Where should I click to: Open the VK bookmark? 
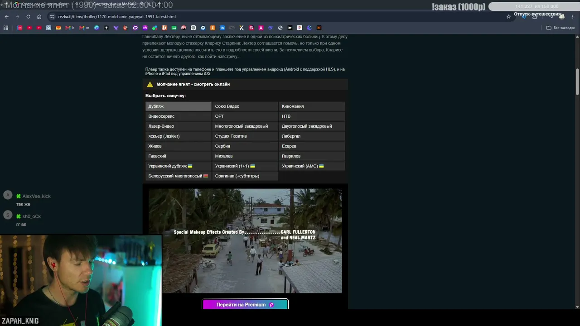[222, 28]
